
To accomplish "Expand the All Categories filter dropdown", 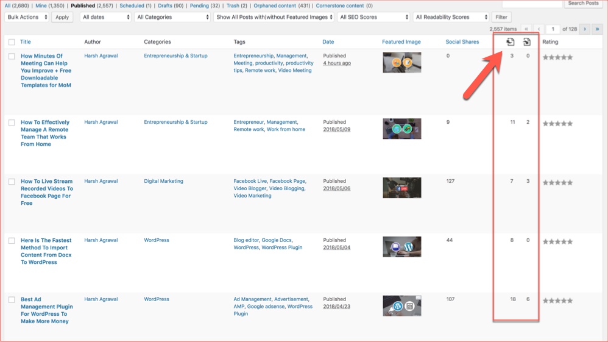I will 172,17.
